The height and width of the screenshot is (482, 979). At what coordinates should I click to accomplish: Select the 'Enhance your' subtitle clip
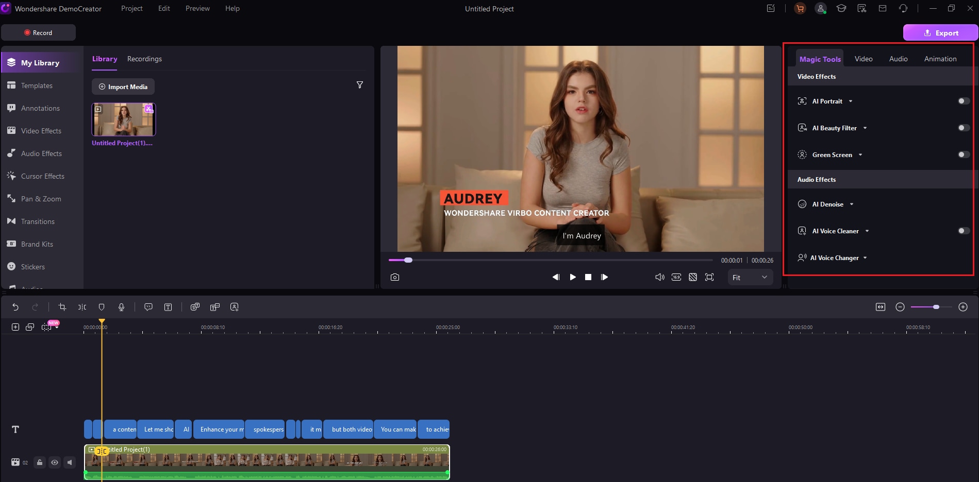(x=219, y=429)
